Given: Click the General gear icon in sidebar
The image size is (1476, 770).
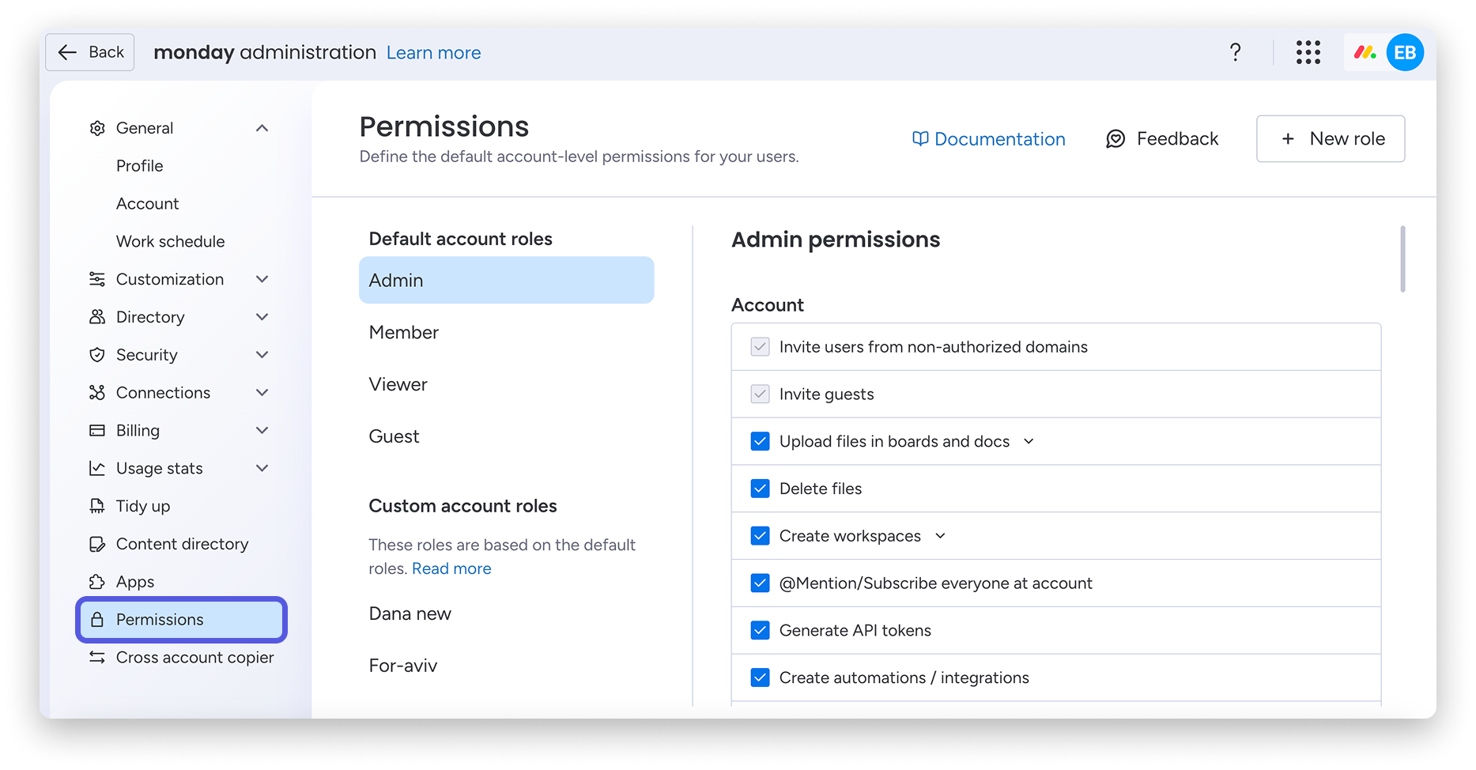Looking at the screenshot, I should pos(97,128).
